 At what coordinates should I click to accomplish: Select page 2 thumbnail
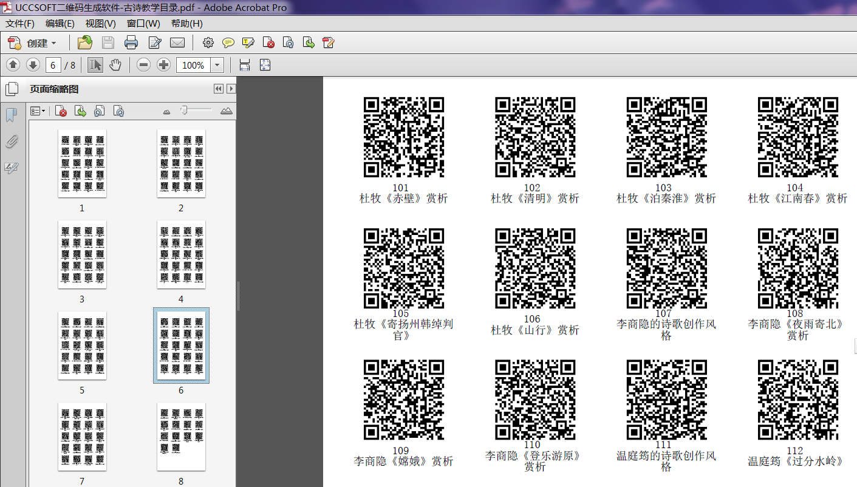(181, 163)
